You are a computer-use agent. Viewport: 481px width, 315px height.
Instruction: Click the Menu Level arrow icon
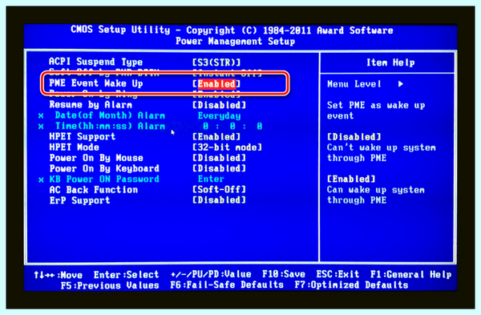click(x=400, y=84)
